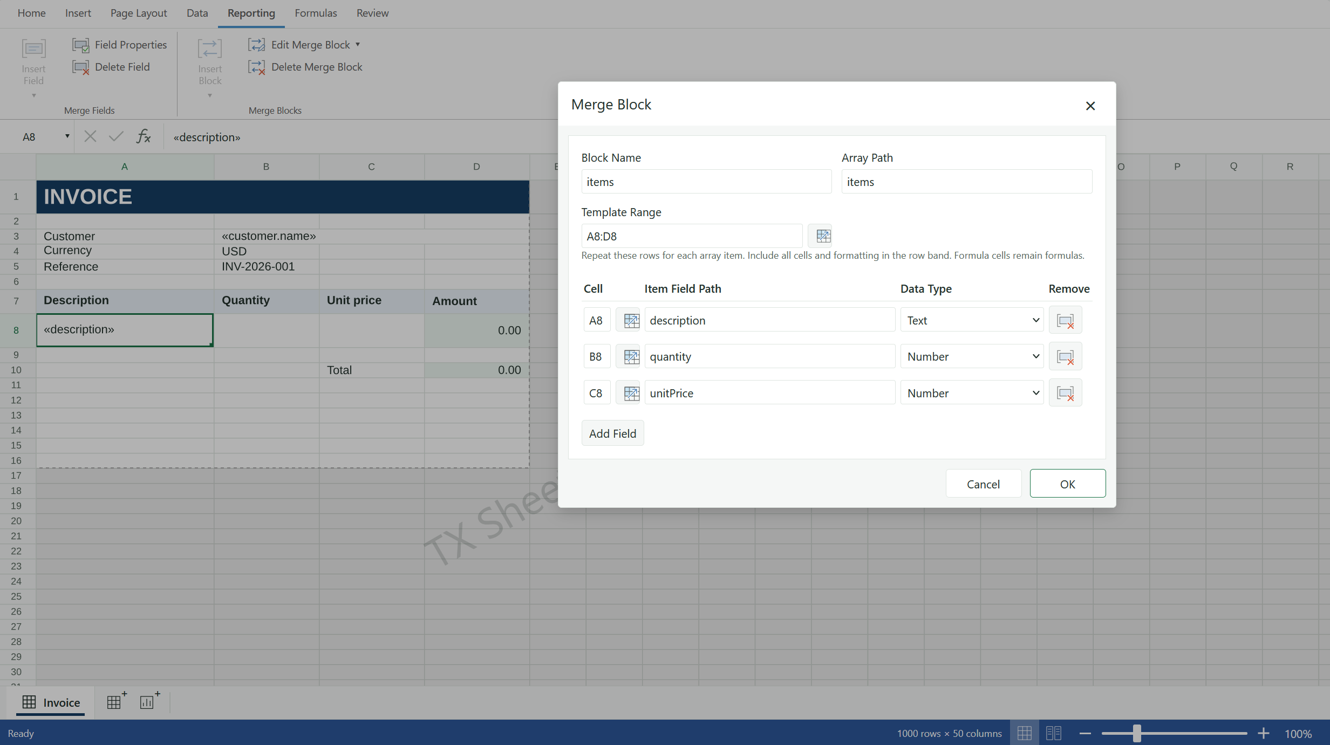Image resolution: width=1330 pixels, height=745 pixels.
Task: Add a new chart sheet tab
Action: pyautogui.click(x=149, y=701)
